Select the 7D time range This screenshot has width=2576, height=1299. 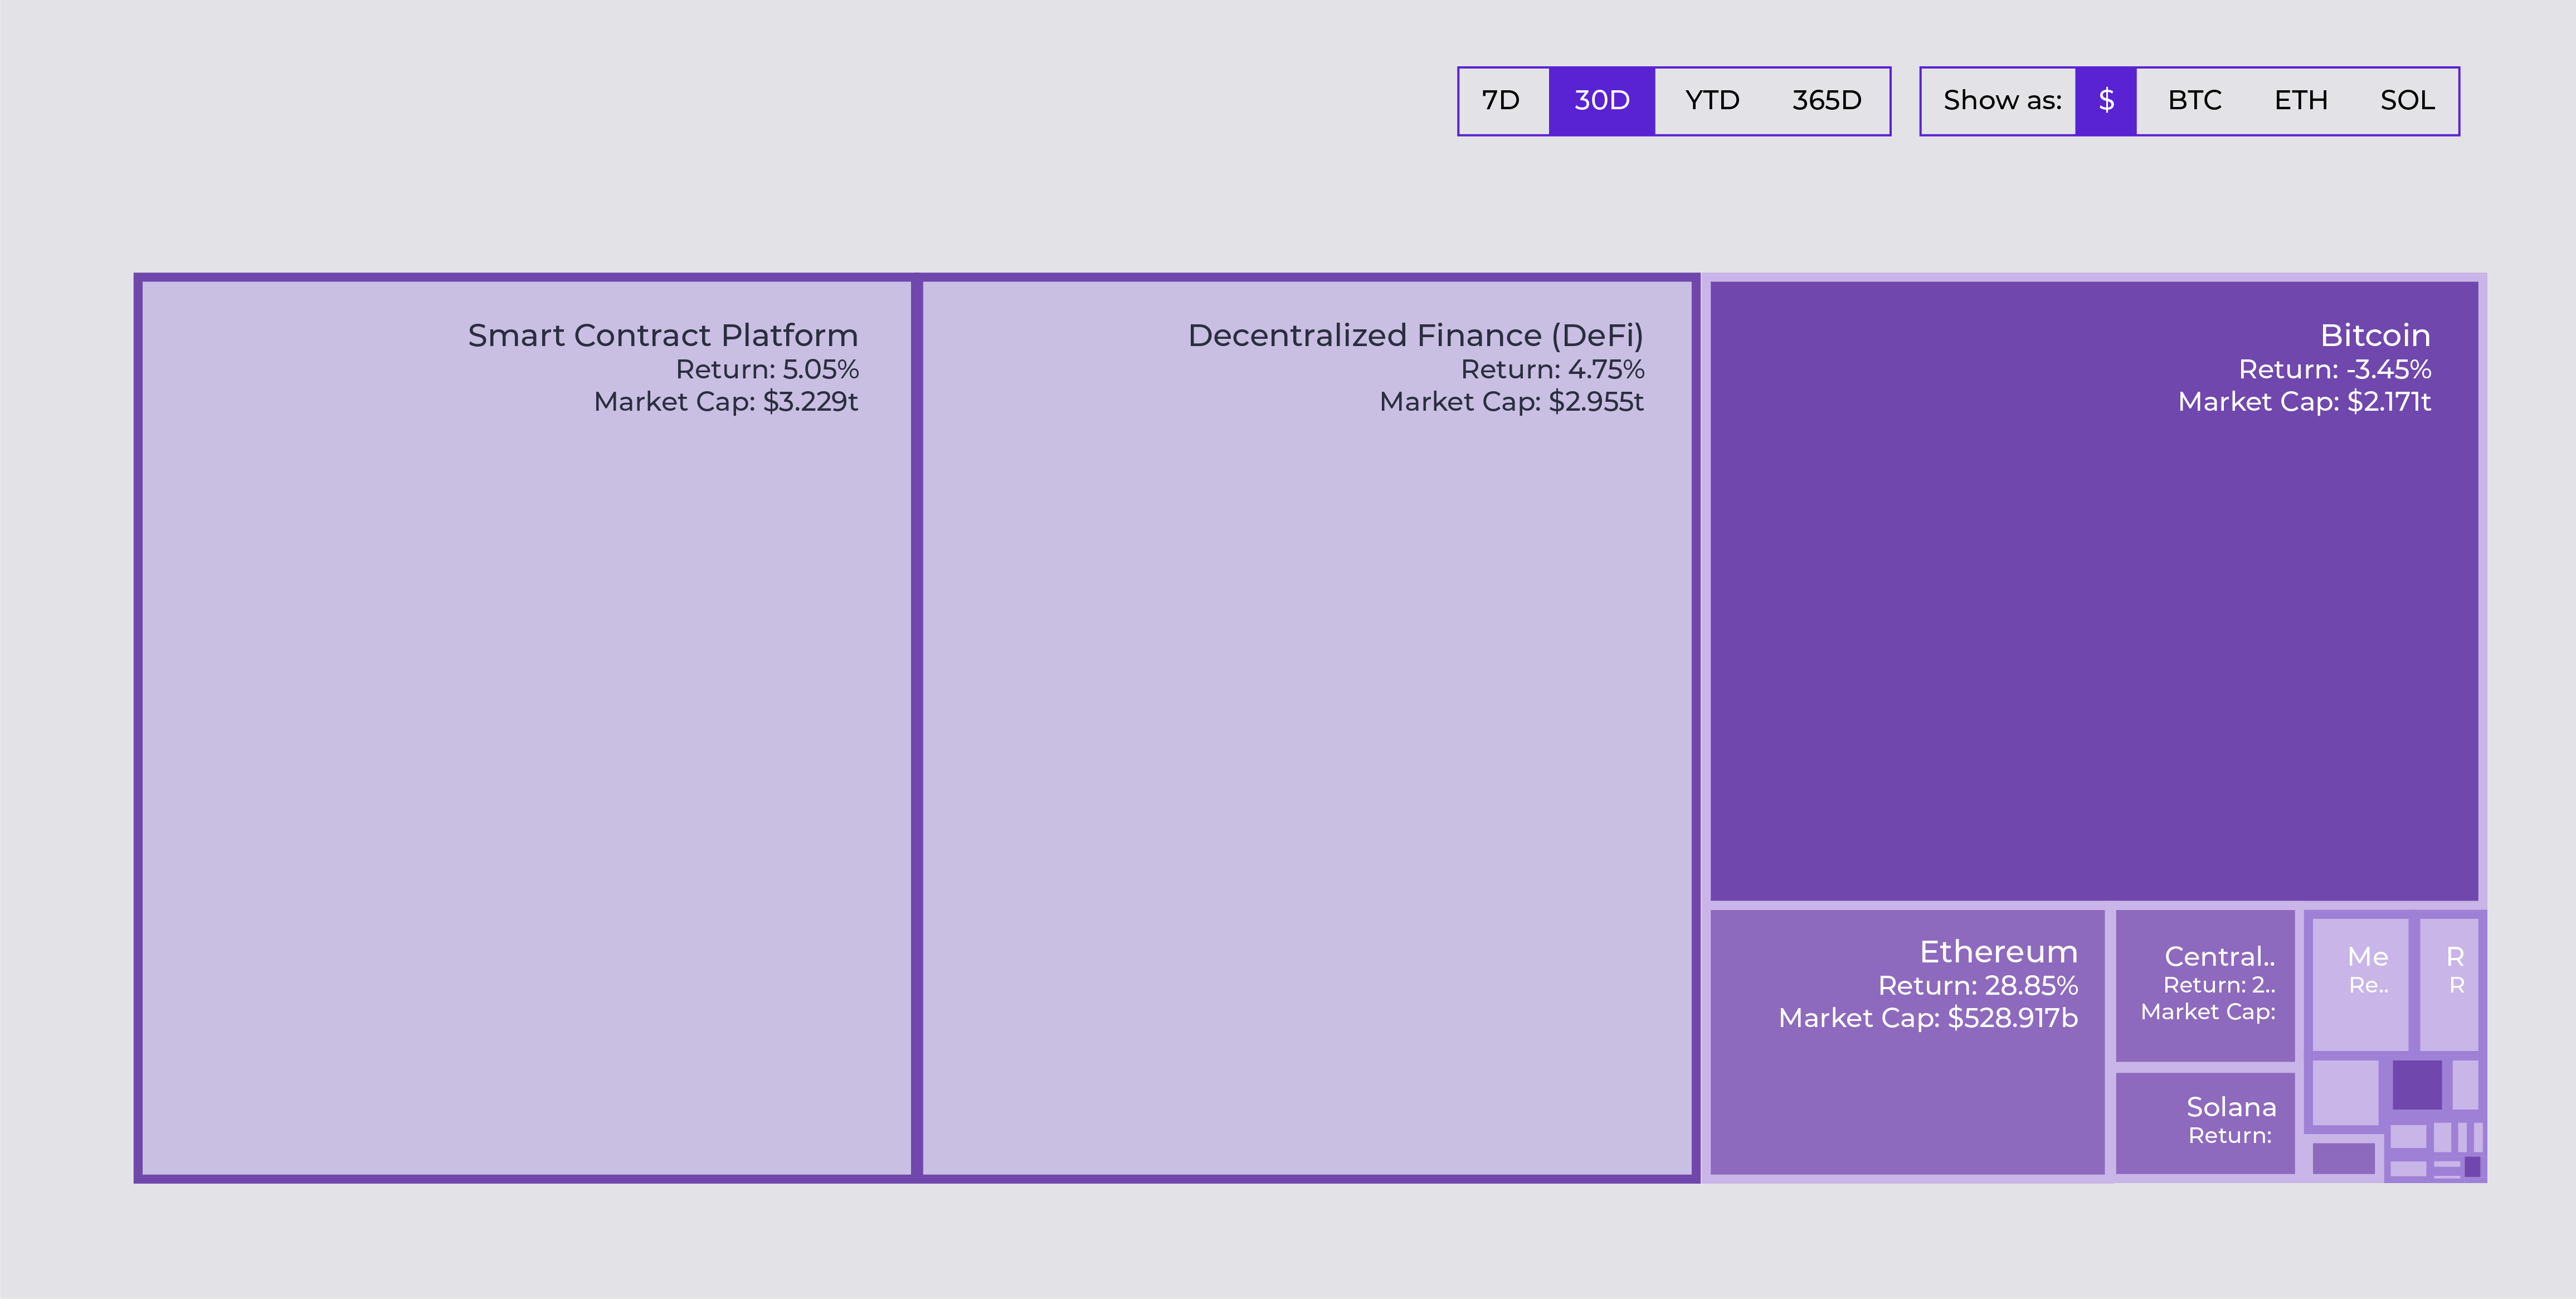click(1501, 101)
